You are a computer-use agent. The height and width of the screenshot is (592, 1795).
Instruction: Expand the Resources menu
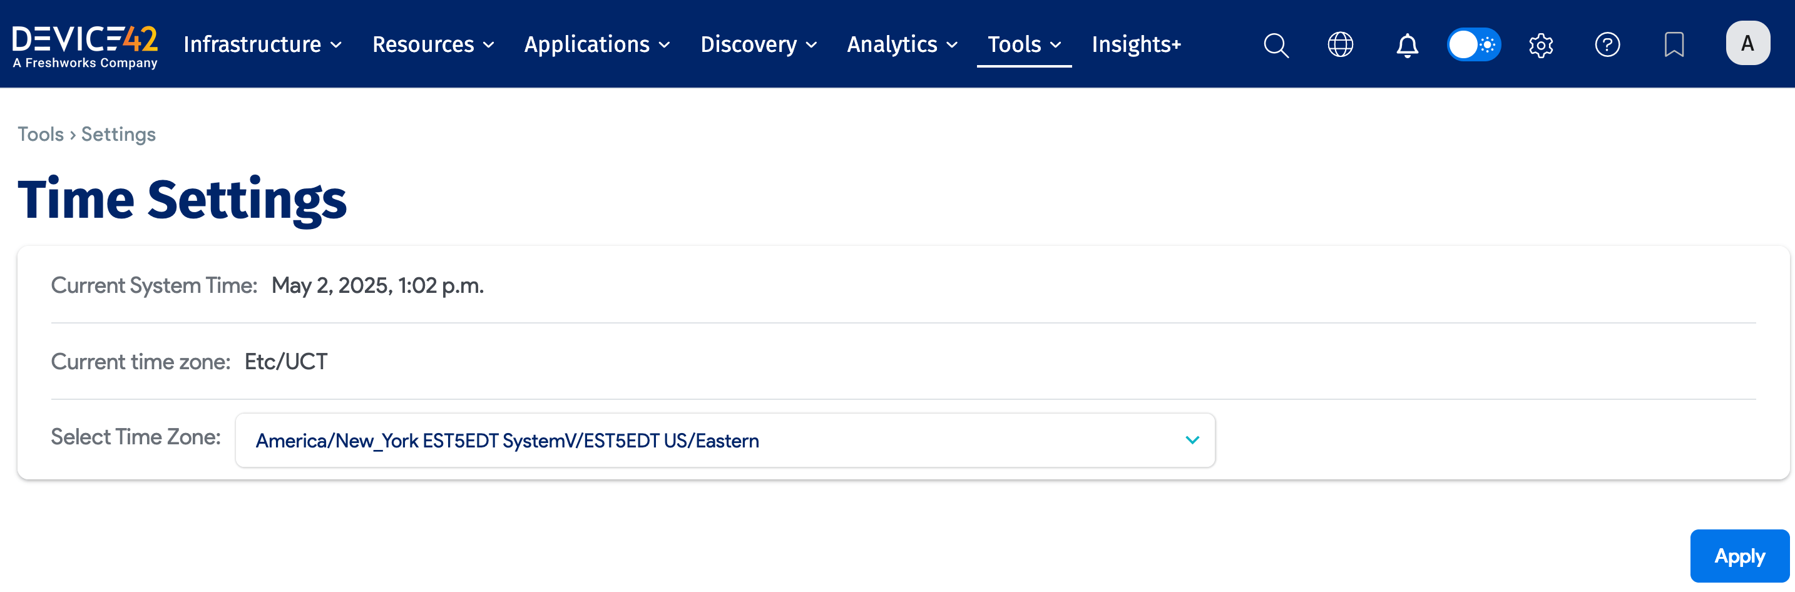(x=434, y=44)
